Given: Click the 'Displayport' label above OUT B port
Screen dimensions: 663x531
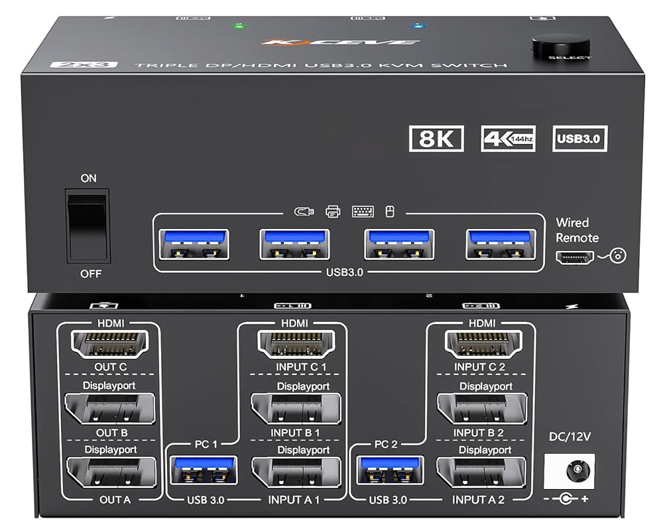Looking at the screenshot, I should point(109,386).
